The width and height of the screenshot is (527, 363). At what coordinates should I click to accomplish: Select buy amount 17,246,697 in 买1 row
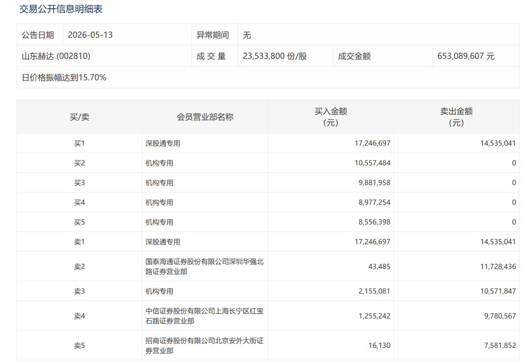(x=372, y=143)
